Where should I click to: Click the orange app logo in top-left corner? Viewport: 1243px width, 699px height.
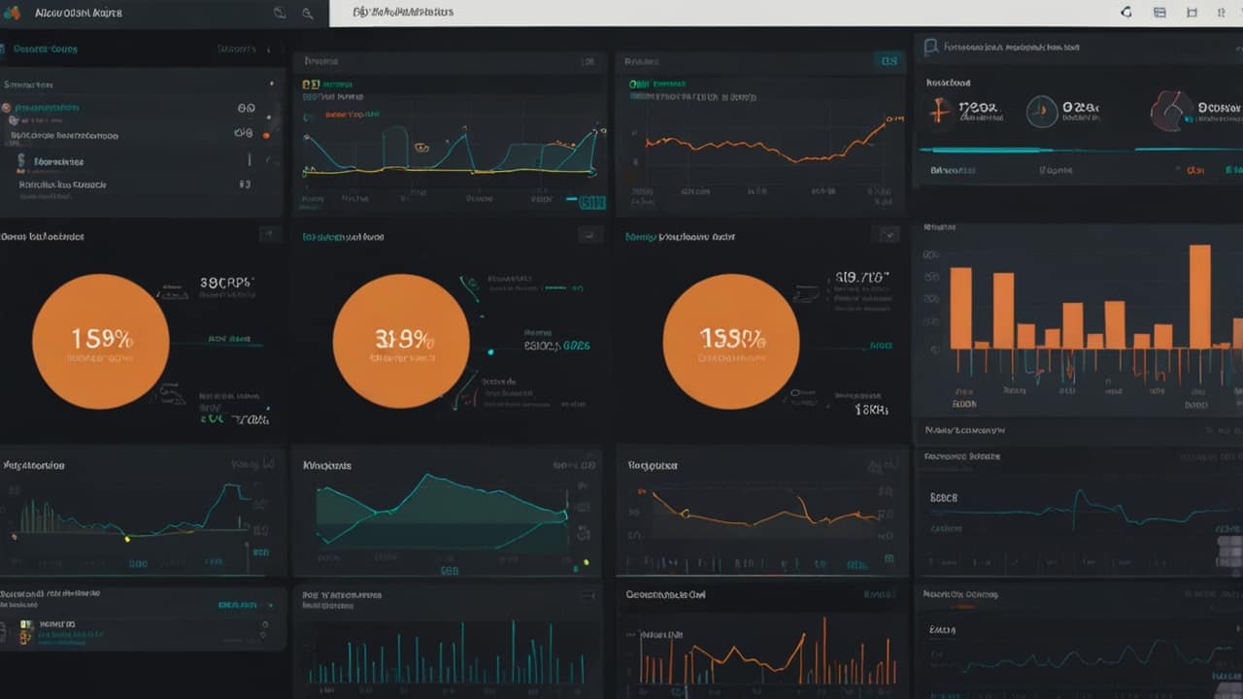click(x=11, y=12)
